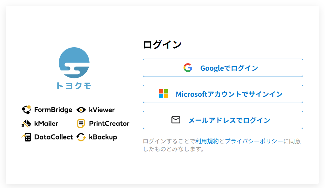
Task: Choose "メールアドレスでログイン" text
Action: pos(229,120)
